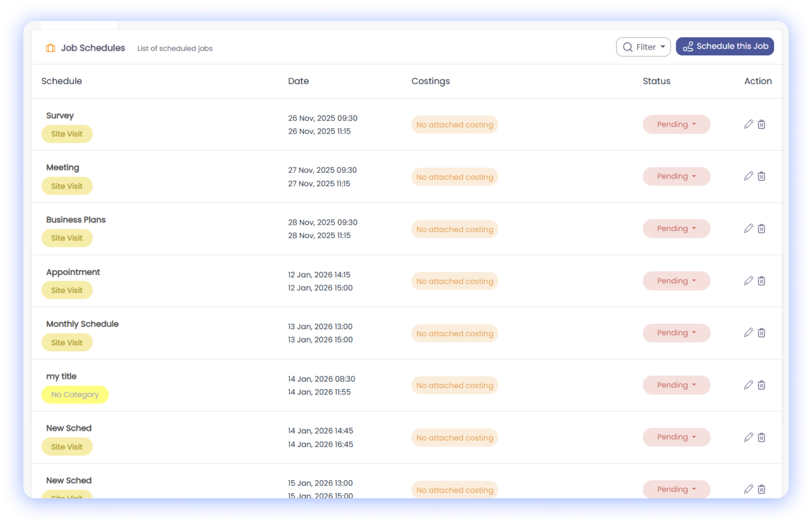Screen dimensions: 812x524
Task: Click No attached costing badge for Meeting
Action: click(x=454, y=177)
